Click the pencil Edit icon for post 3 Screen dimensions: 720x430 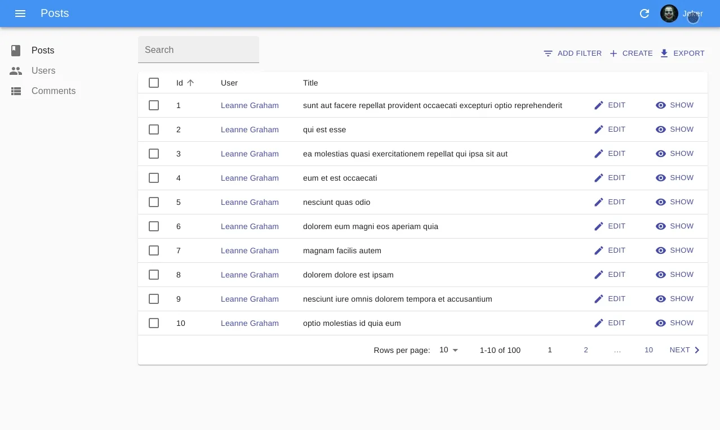click(599, 154)
